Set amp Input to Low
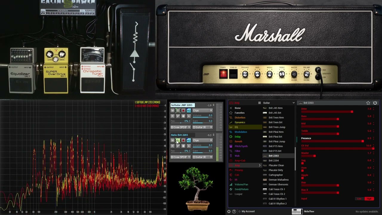 pyautogui.click(x=359, y=199)
